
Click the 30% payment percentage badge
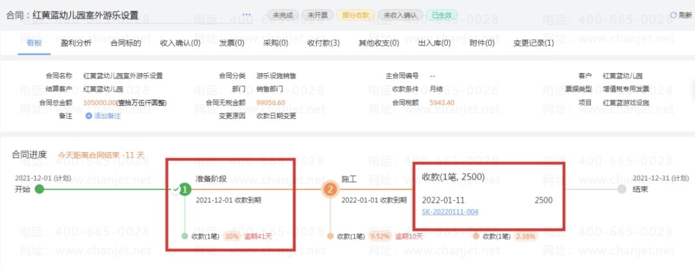point(232,236)
